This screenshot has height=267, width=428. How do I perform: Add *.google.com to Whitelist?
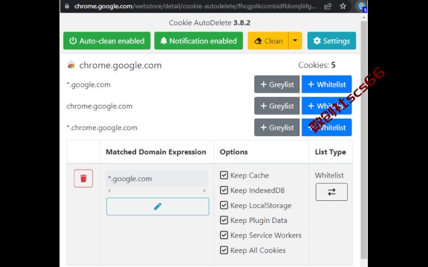pyautogui.click(x=326, y=84)
